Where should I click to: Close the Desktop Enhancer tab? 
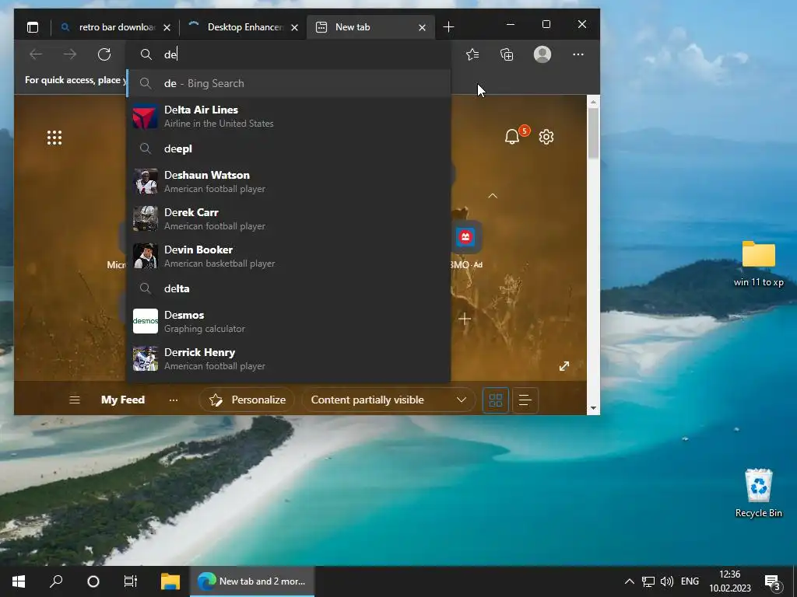pyautogui.click(x=294, y=27)
